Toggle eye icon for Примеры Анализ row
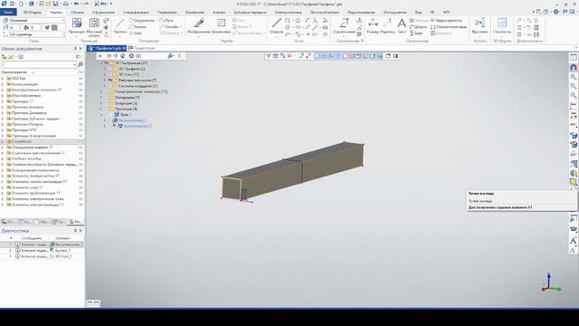 pyautogui.click(x=81, y=107)
